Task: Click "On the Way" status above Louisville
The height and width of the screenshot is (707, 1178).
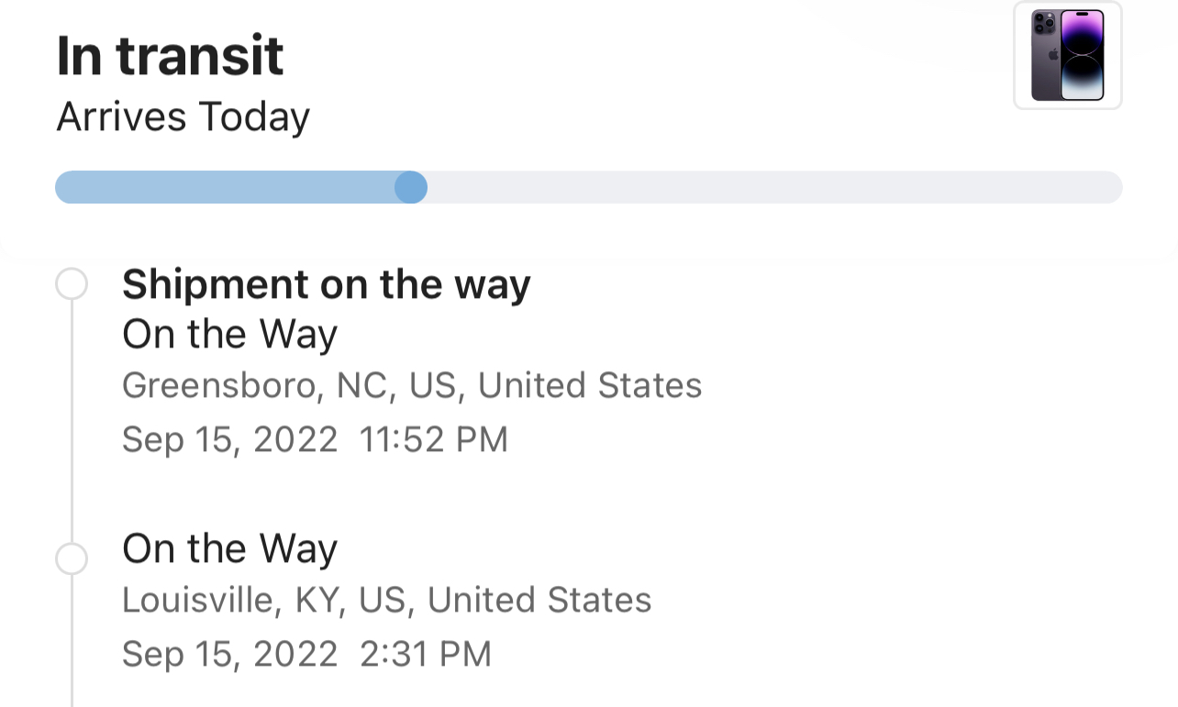Action: 229,549
